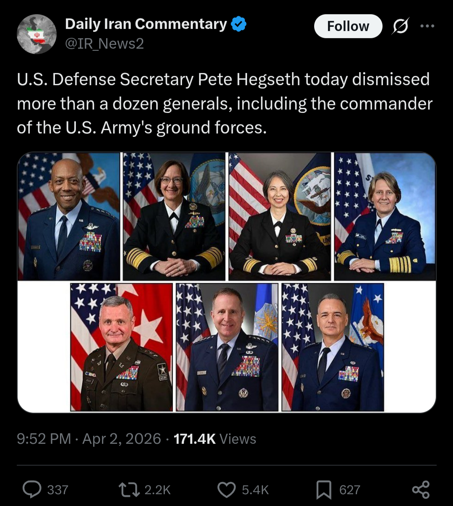Click the Daily Iran Commentary display name
The width and height of the screenshot is (453, 506).
(x=146, y=24)
